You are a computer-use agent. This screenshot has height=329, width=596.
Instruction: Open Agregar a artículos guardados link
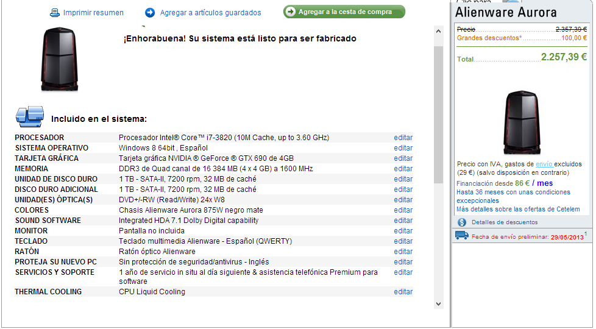(211, 13)
